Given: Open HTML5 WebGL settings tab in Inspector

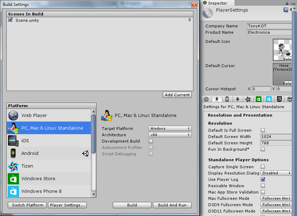Looking at the screenshot, I should pyautogui.click(x=279, y=99).
